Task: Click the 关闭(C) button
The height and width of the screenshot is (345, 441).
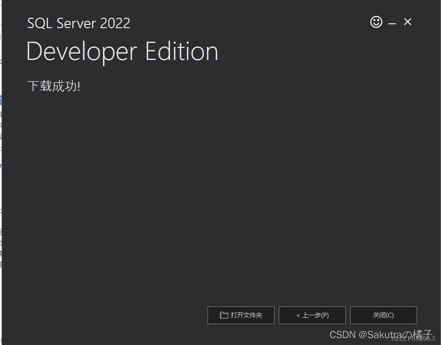Action: pyautogui.click(x=383, y=315)
